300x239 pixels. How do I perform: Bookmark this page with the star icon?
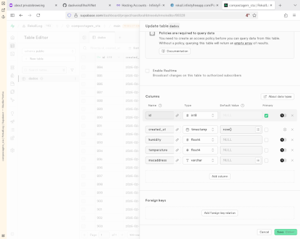click(x=254, y=15)
